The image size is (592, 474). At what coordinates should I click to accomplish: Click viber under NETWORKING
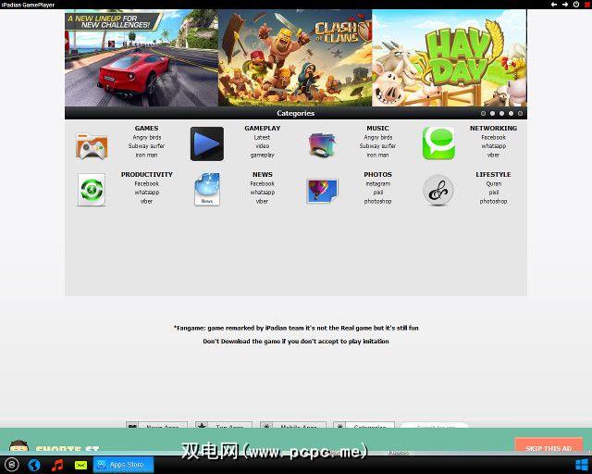click(493, 155)
